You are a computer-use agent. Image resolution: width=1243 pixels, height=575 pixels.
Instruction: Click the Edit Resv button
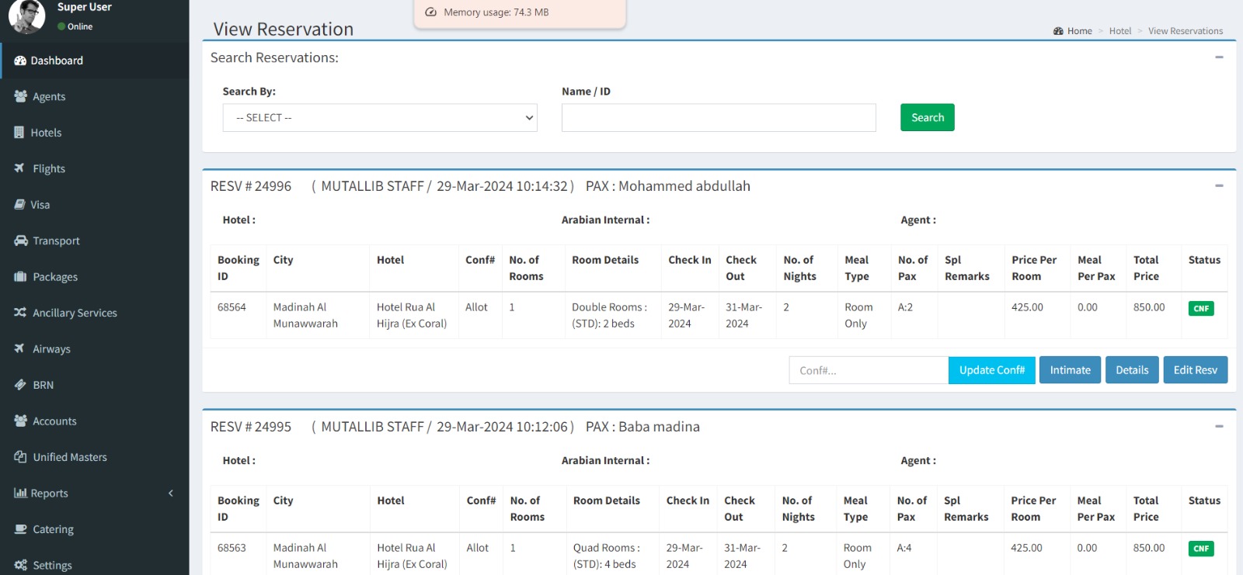tap(1195, 370)
